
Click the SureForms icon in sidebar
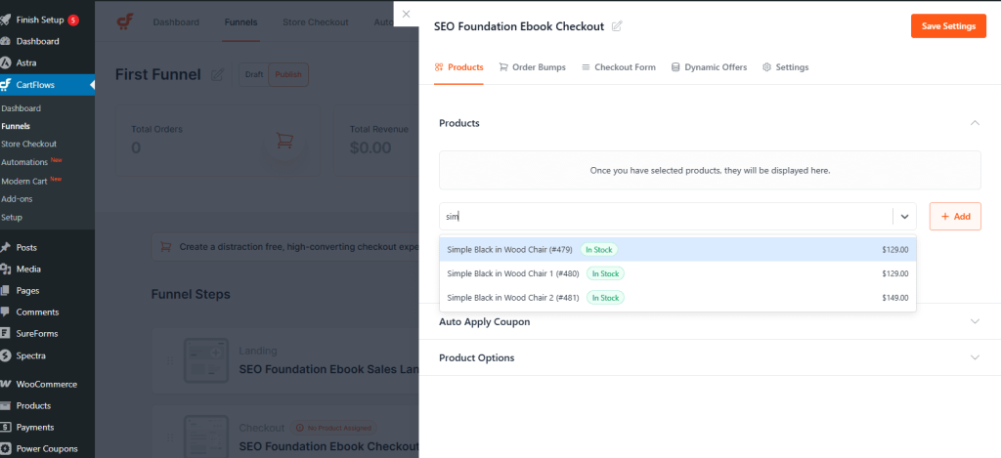pyautogui.click(x=6, y=334)
